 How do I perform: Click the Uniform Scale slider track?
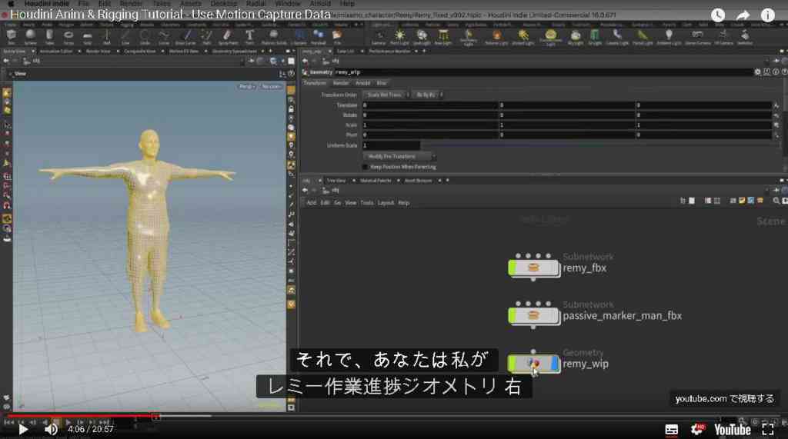click(x=597, y=145)
